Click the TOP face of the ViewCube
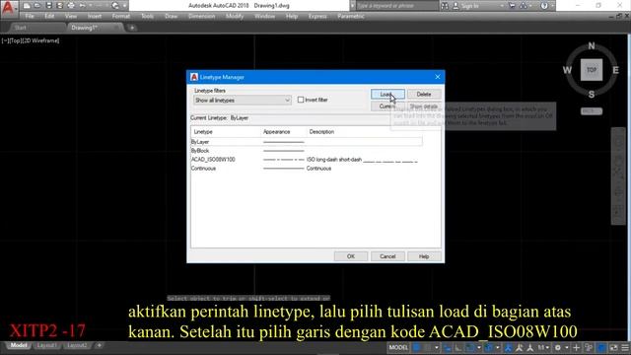631x355 pixels. [592, 70]
